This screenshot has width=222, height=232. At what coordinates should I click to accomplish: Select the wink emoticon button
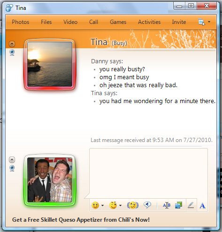[x=113, y=205]
